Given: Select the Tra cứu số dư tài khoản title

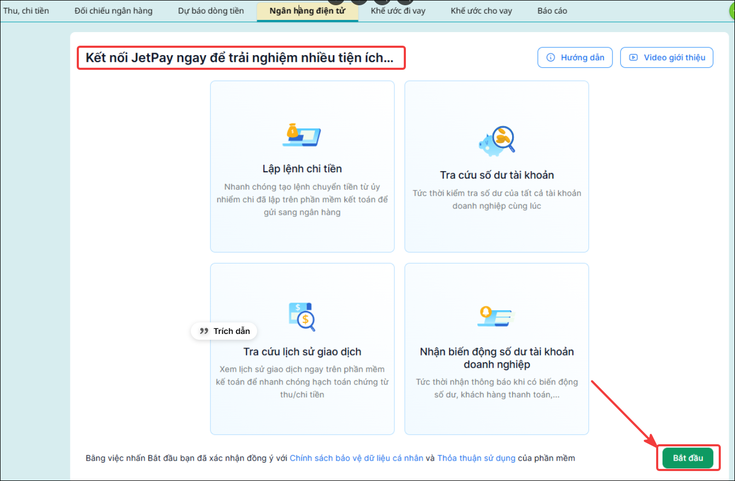Looking at the screenshot, I should coord(497,175).
